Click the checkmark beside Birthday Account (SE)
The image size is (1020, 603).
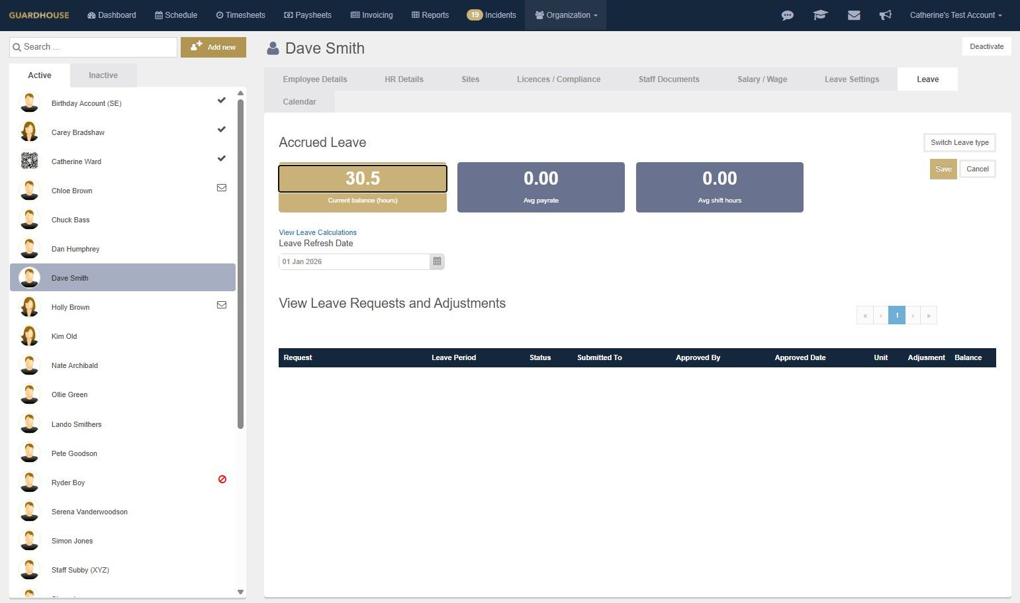[x=222, y=100]
